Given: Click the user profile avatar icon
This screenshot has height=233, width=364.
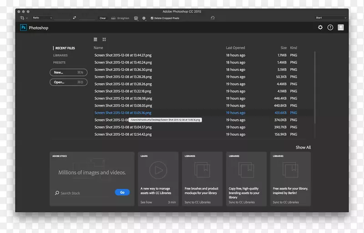Looking at the screenshot, I should (x=341, y=28).
